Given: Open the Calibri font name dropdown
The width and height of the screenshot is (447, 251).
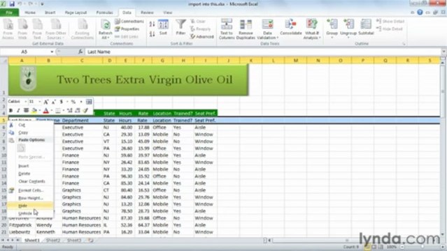Looking at the screenshot, I should (x=25, y=102).
